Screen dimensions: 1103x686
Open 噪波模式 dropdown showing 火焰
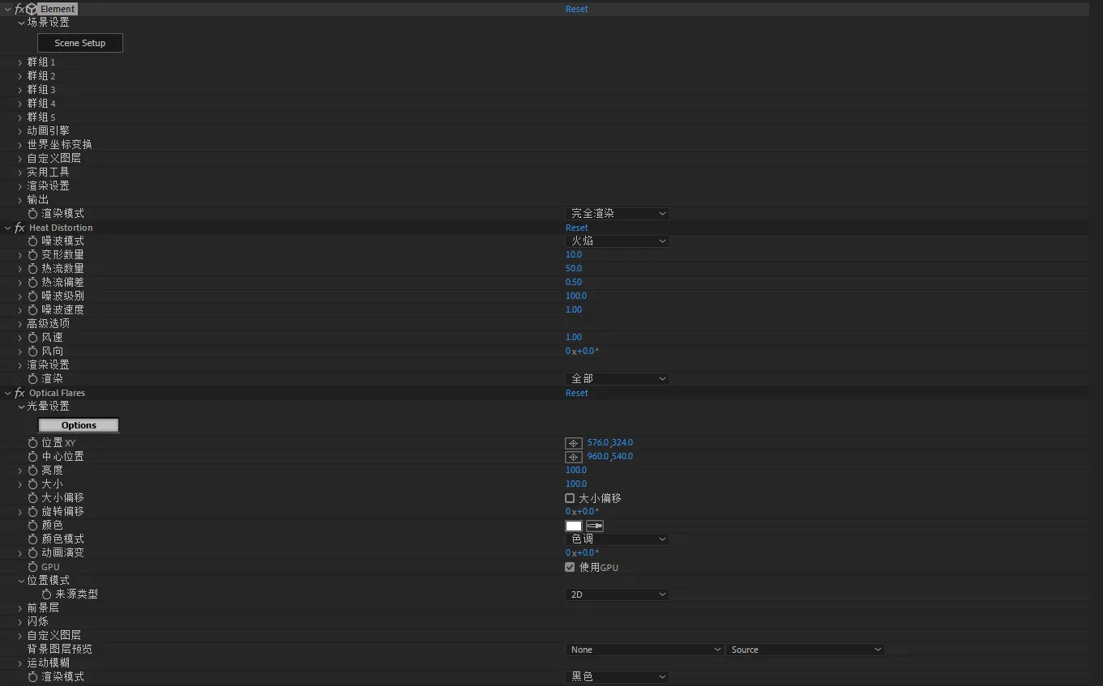click(x=618, y=241)
